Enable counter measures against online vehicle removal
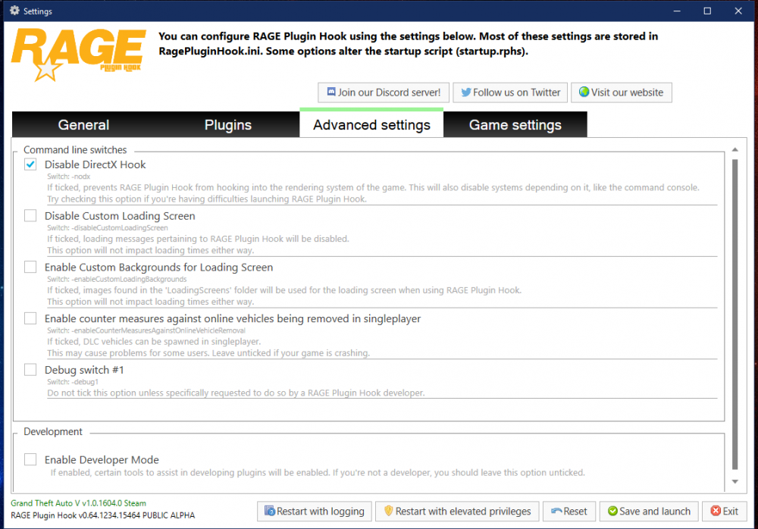Screen dimensions: 758x529 pos(30,318)
